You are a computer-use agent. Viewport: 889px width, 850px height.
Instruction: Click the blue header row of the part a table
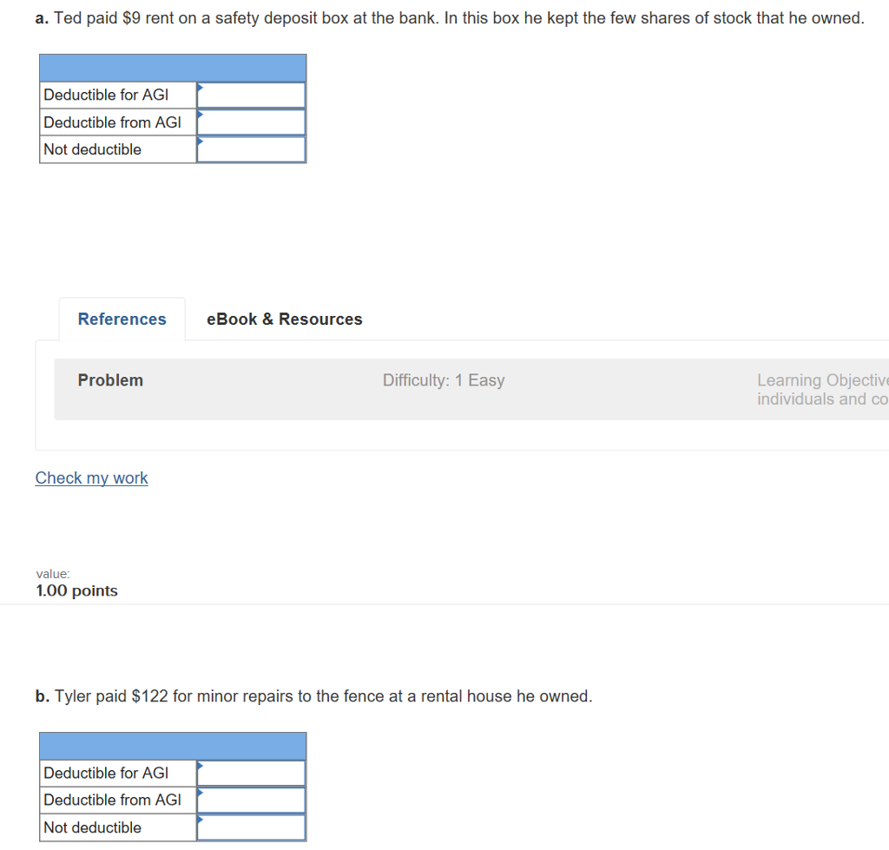point(172,68)
